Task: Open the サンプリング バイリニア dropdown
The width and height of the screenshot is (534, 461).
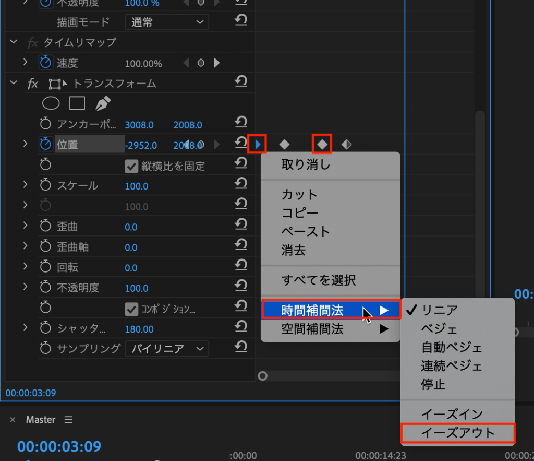Action: [x=167, y=348]
